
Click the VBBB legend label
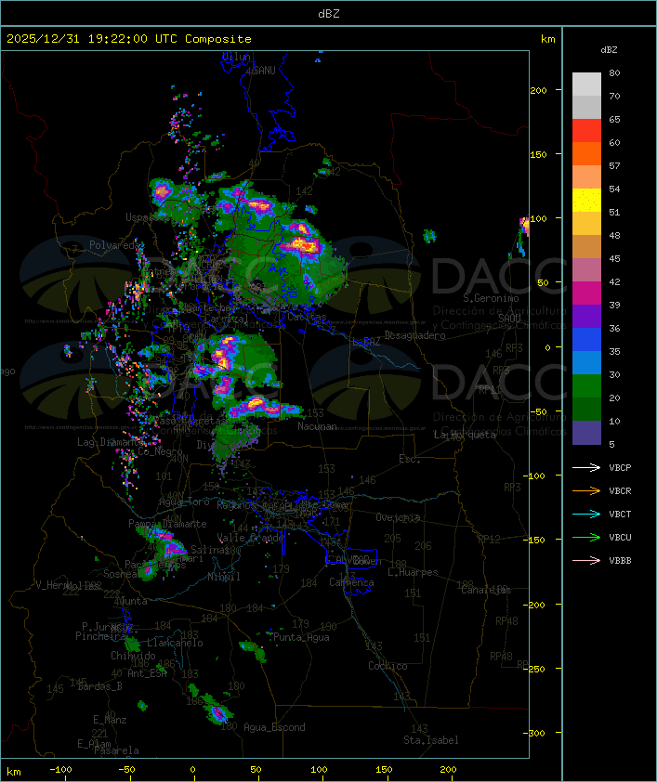coord(620,561)
